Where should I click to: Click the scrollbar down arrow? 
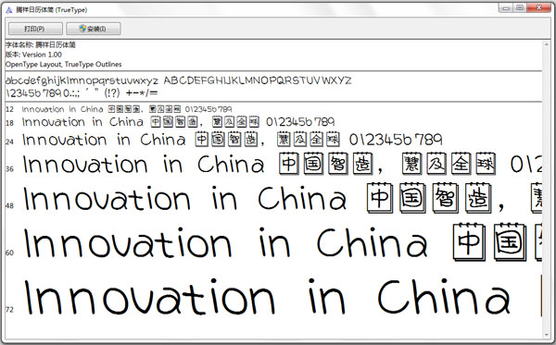click(x=547, y=334)
